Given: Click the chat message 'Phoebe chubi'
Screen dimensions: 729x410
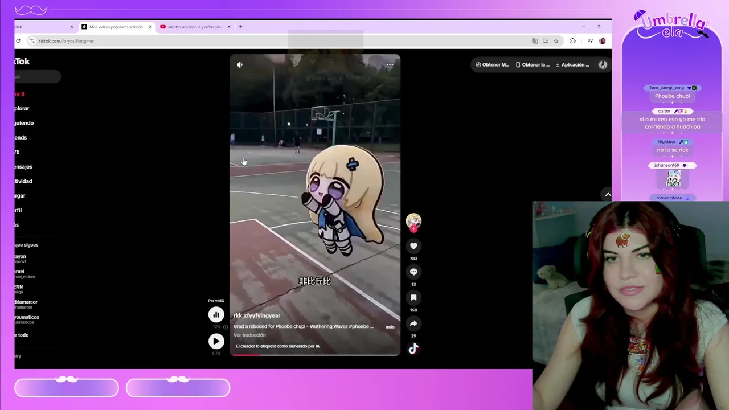Looking at the screenshot, I should 673,96.
